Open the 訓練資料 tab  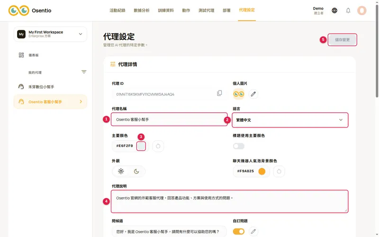pyautogui.click(x=166, y=10)
